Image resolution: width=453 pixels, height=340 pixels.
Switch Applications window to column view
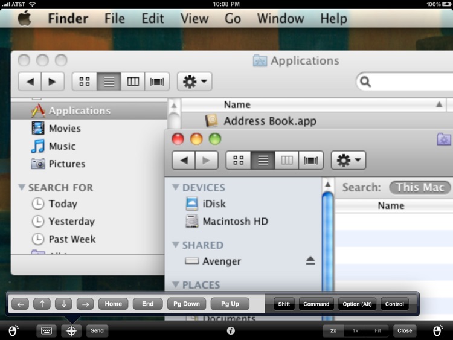pyautogui.click(x=133, y=82)
